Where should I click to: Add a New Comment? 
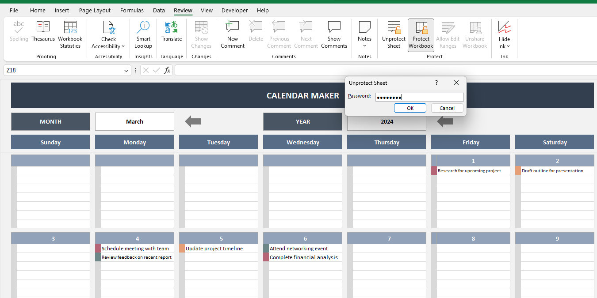232,33
